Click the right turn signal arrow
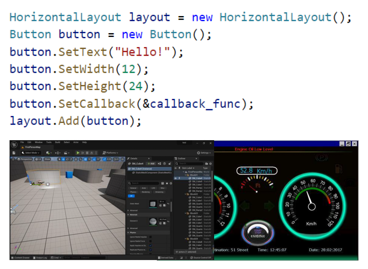 (x=269, y=206)
